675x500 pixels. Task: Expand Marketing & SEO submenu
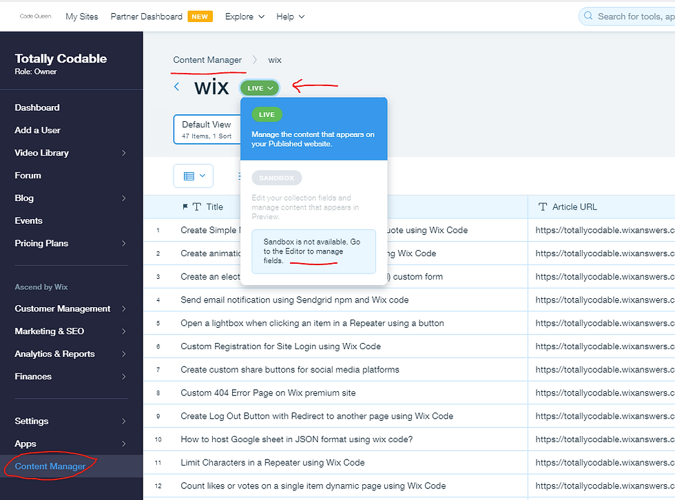point(124,331)
